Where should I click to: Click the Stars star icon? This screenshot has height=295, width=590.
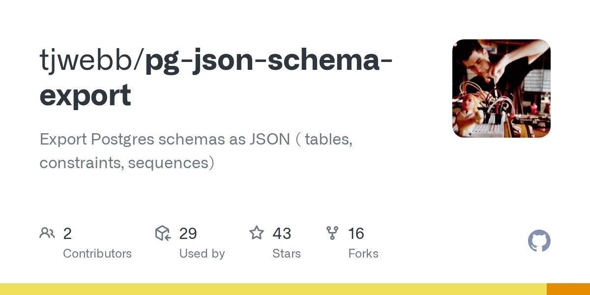[x=257, y=233]
